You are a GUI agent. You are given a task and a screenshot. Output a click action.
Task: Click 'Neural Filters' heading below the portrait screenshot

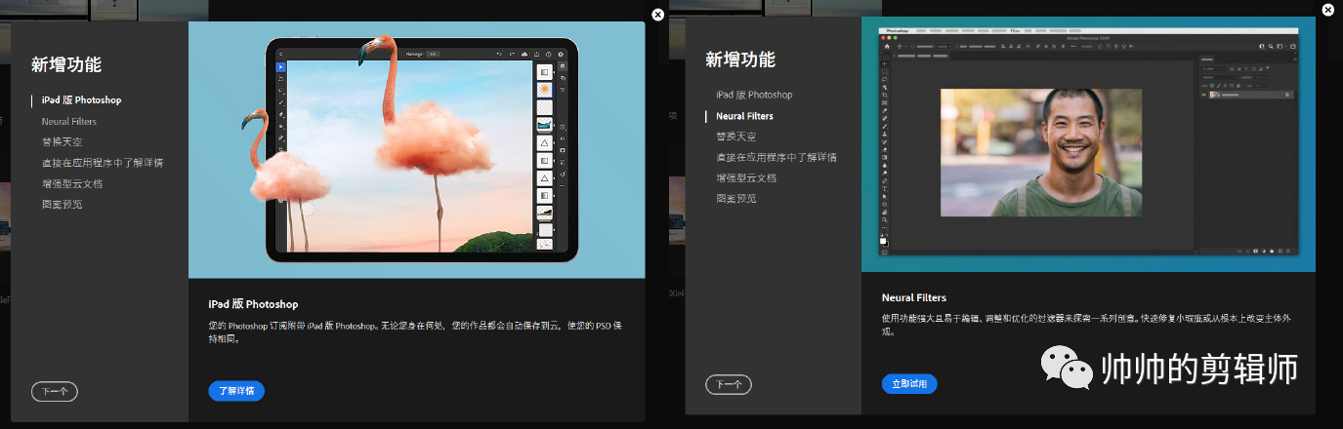(x=914, y=297)
